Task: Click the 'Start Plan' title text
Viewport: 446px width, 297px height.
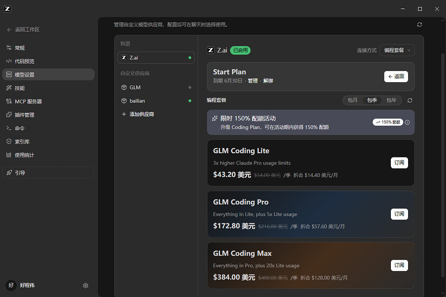Action: click(230, 72)
